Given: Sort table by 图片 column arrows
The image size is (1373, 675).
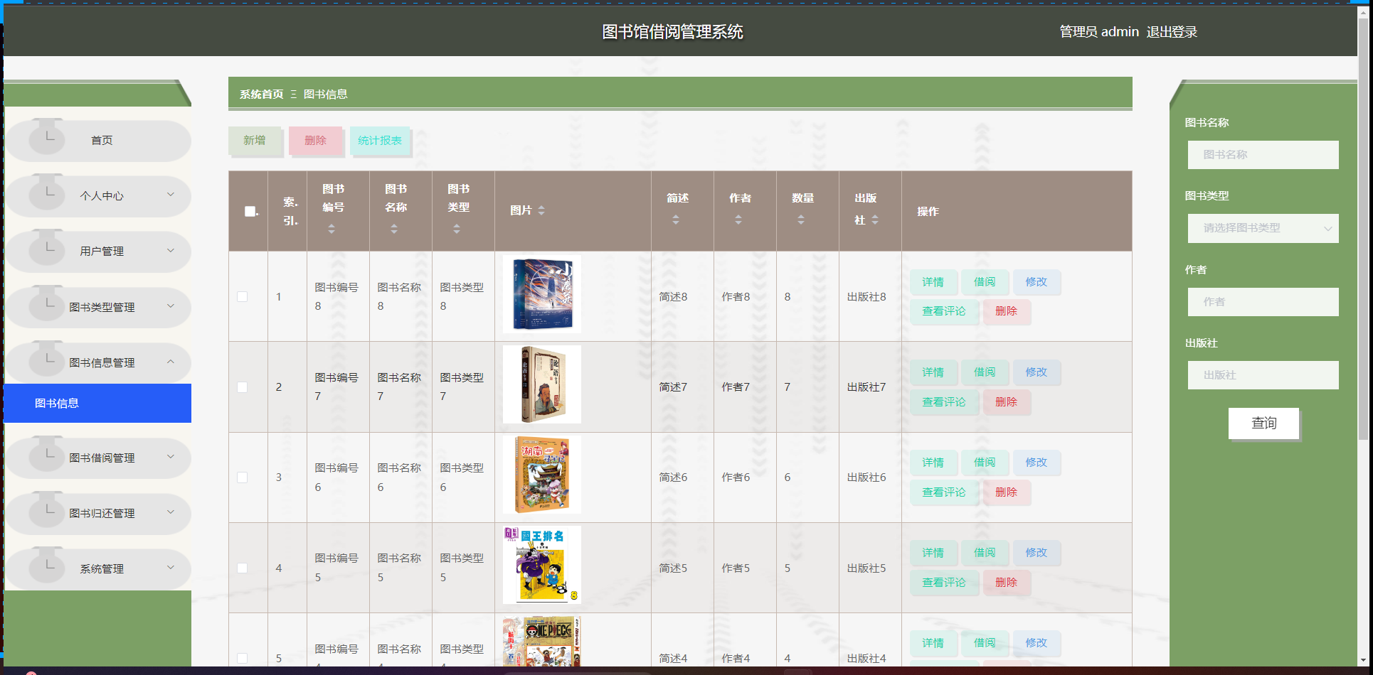Looking at the screenshot, I should 541,210.
